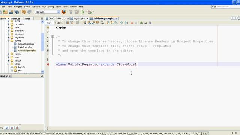Select ContactForm.php in the project tree
240x135 pixels.
click(x=26, y=44)
